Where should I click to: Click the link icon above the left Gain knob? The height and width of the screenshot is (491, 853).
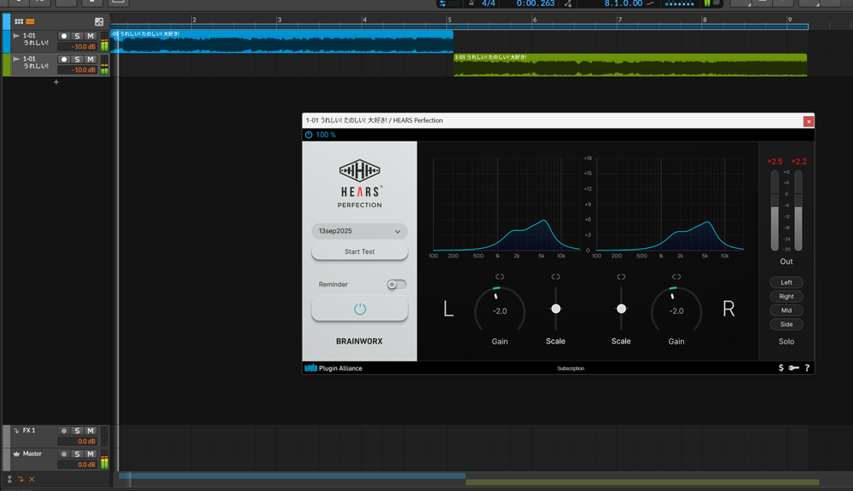[x=500, y=277]
